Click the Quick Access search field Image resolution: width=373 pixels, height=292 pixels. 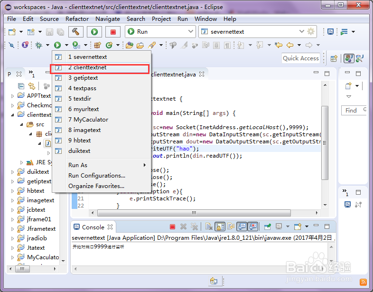301,58
